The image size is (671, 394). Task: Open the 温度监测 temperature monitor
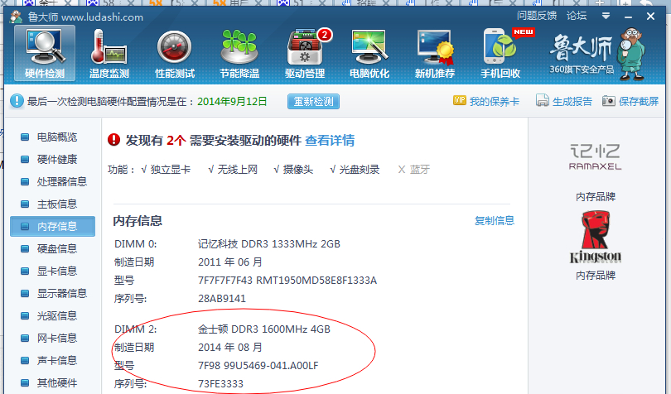[109, 54]
